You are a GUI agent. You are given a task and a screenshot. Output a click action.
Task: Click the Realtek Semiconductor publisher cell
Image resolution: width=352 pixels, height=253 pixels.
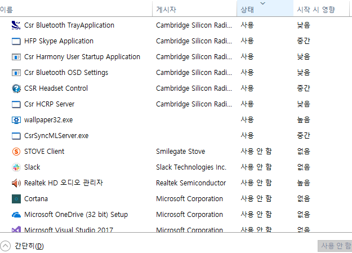click(x=191, y=183)
